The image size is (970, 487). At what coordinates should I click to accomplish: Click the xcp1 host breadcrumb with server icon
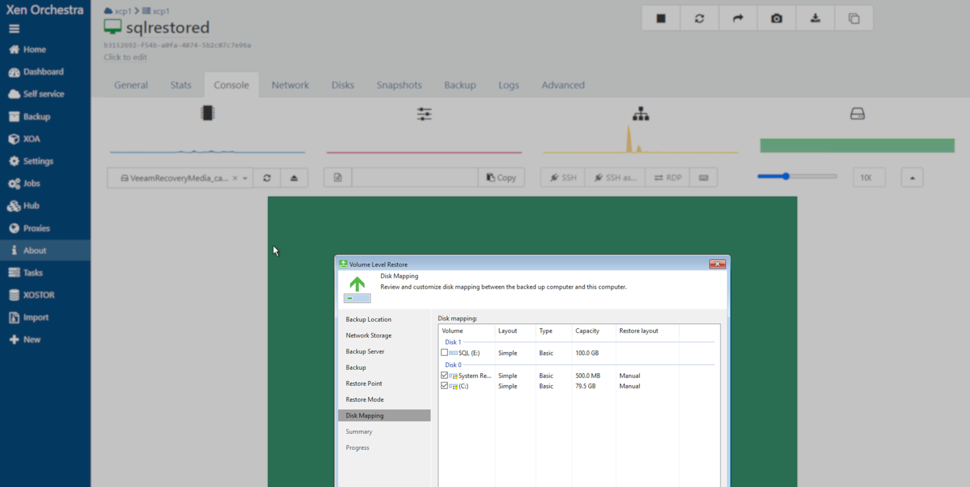(156, 11)
